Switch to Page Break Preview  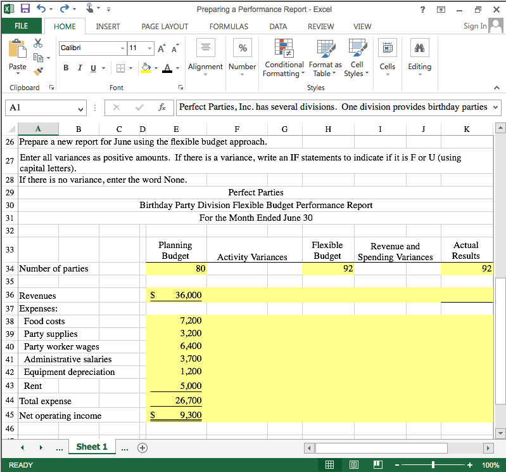click(378, 465)
